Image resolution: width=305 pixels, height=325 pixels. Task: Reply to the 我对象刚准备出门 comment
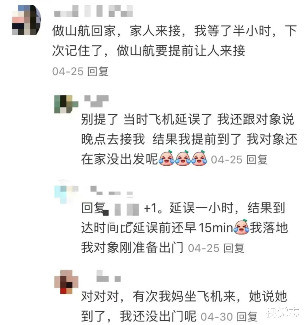click(x=233, y=248)
